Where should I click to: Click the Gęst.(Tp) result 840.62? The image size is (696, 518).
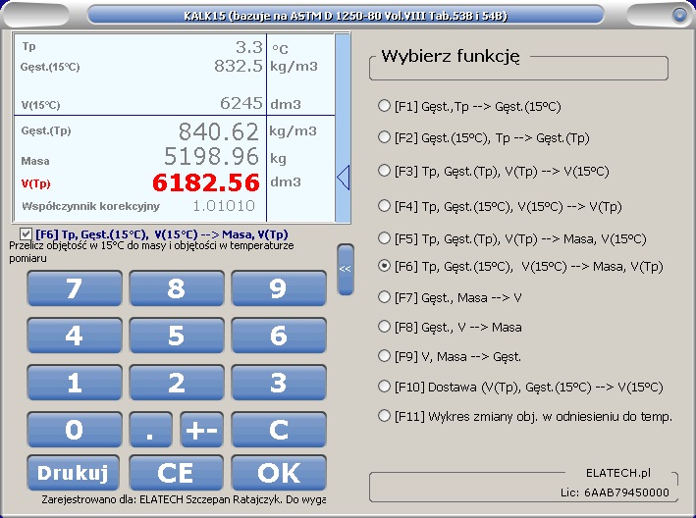(219, 131)
